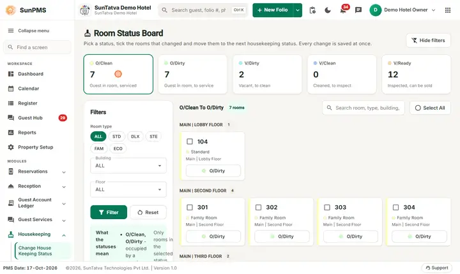Select the STE room type chip
Screen dimensions: 460x274
pos(153,136)
